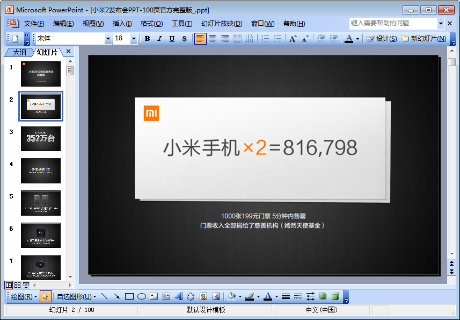Insert a horizontal text box
Screen dimensions: 460x320
154,296
